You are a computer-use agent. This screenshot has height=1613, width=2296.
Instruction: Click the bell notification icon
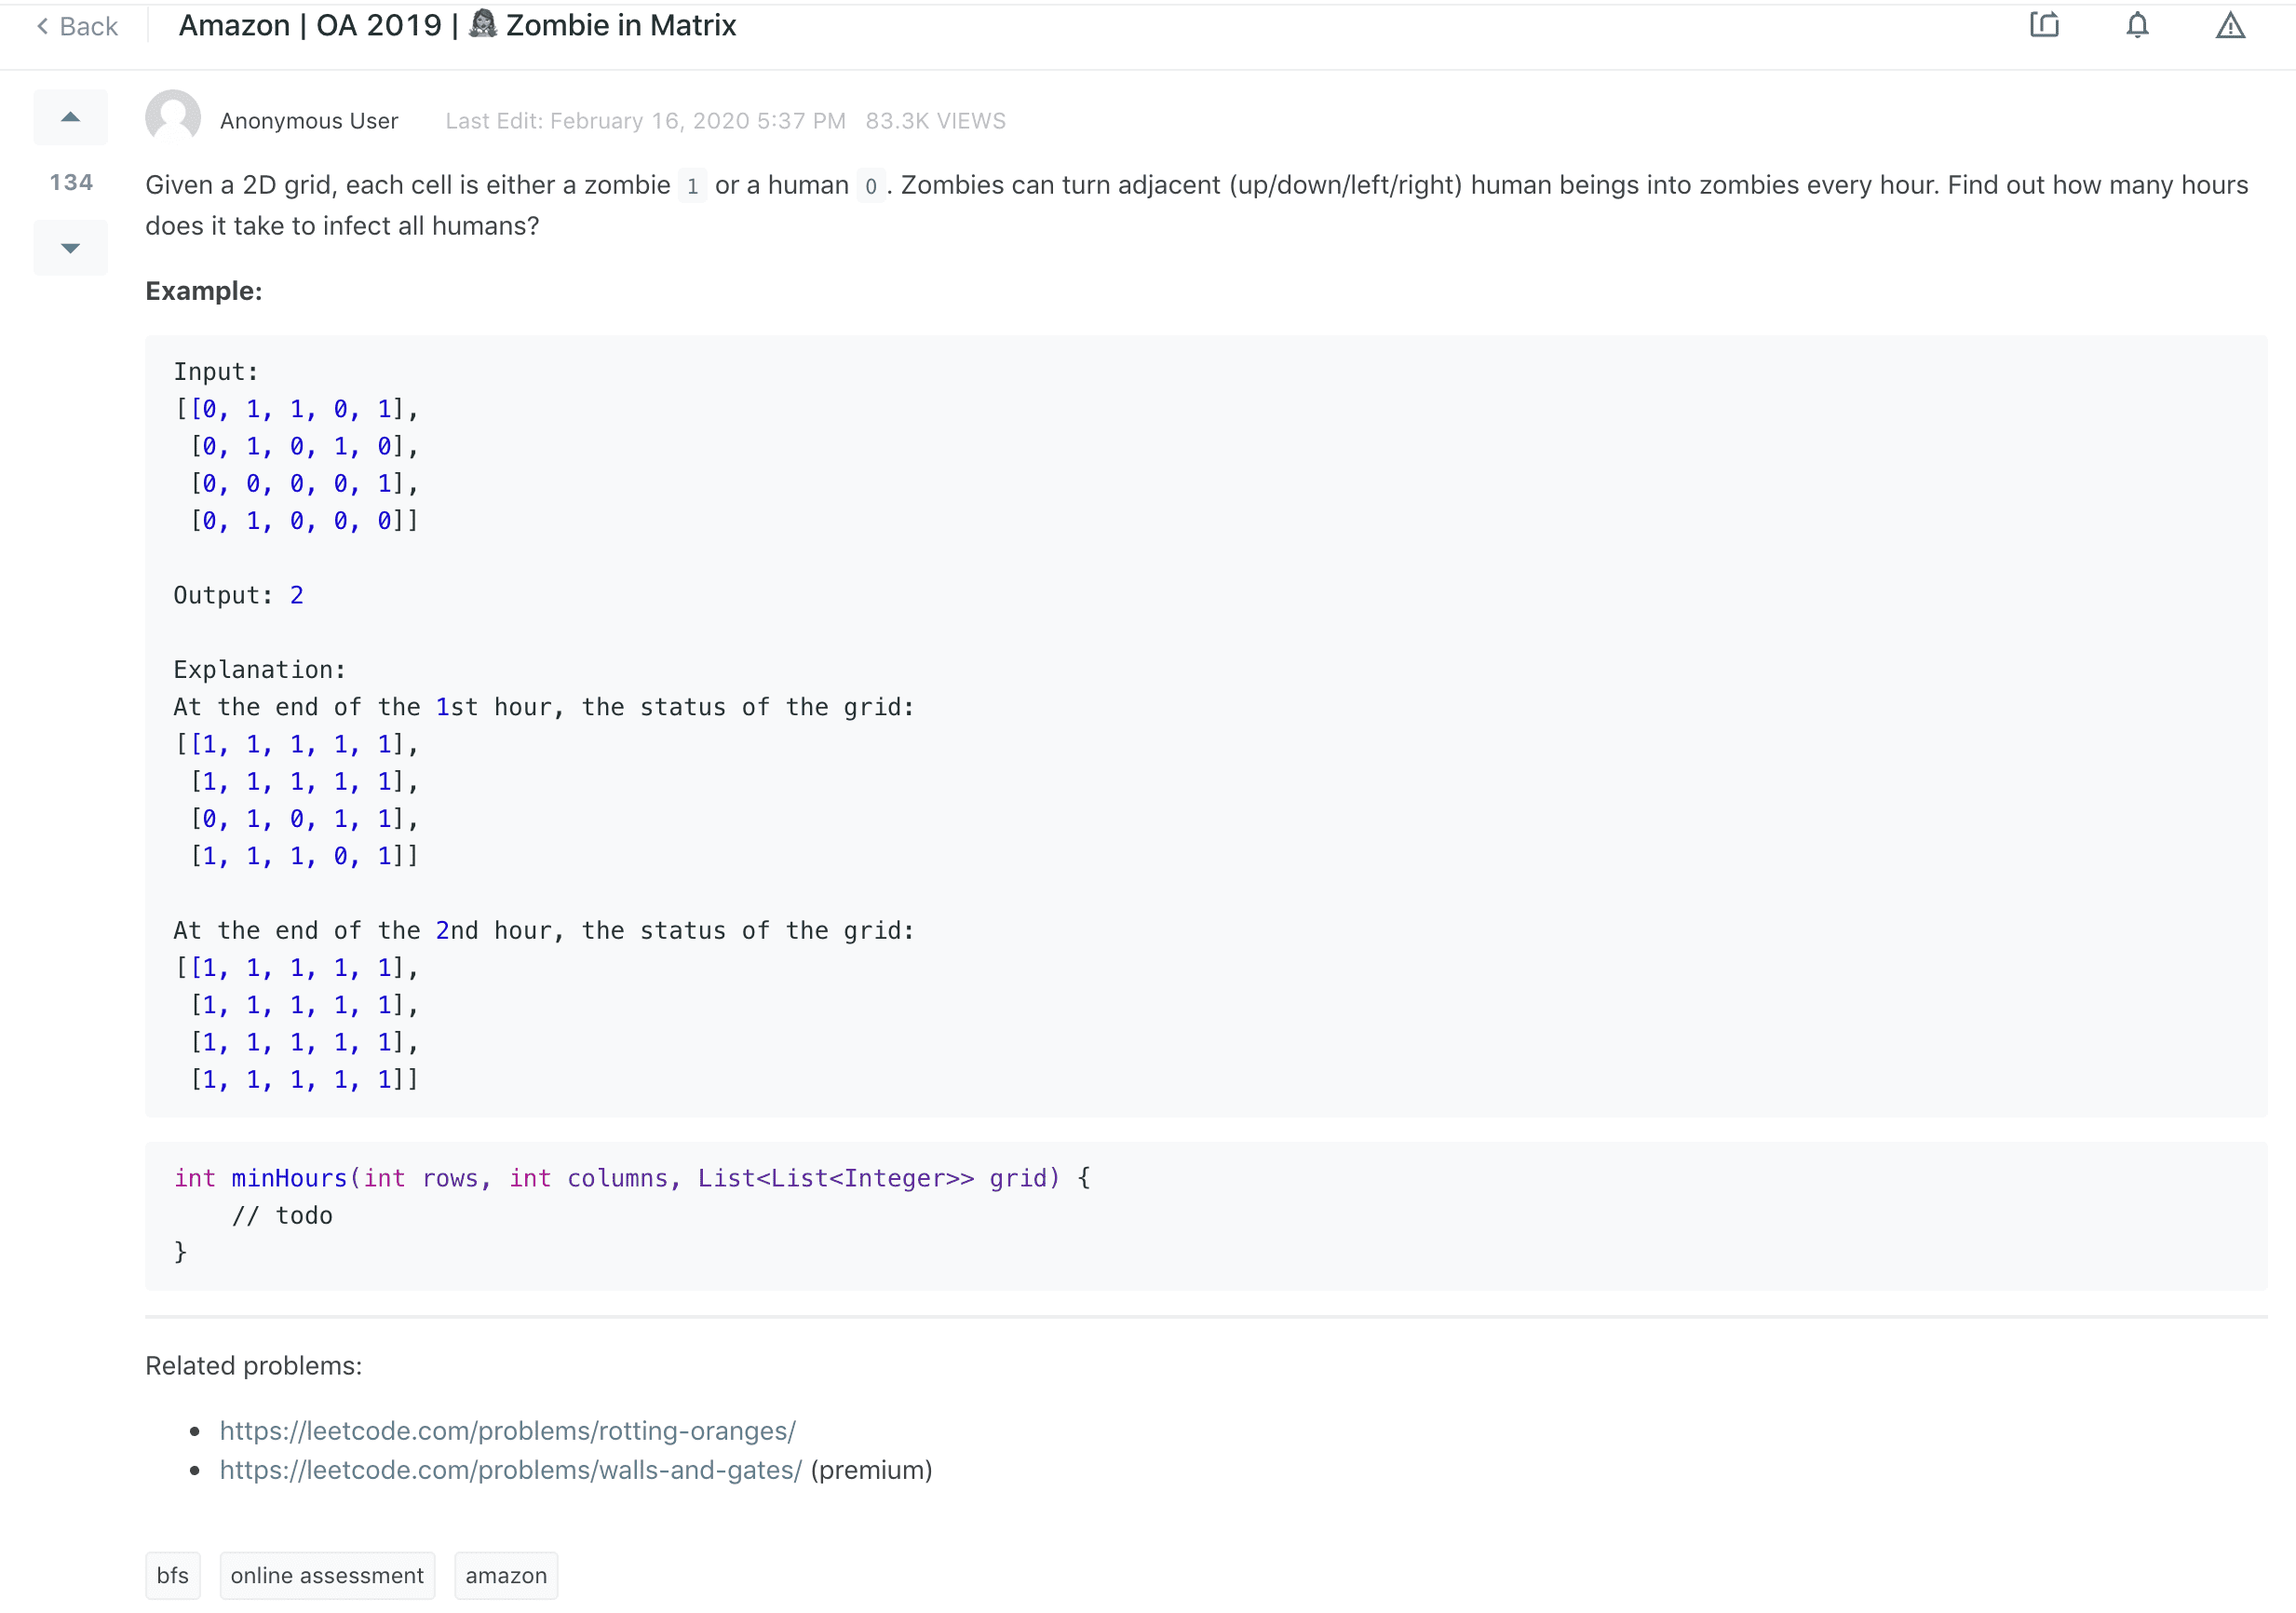tap(2137, 25)
